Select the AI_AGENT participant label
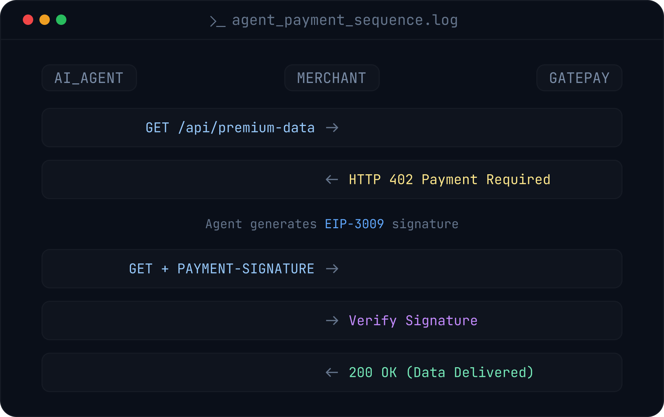The image size is (664, 417). click(89, 78)
